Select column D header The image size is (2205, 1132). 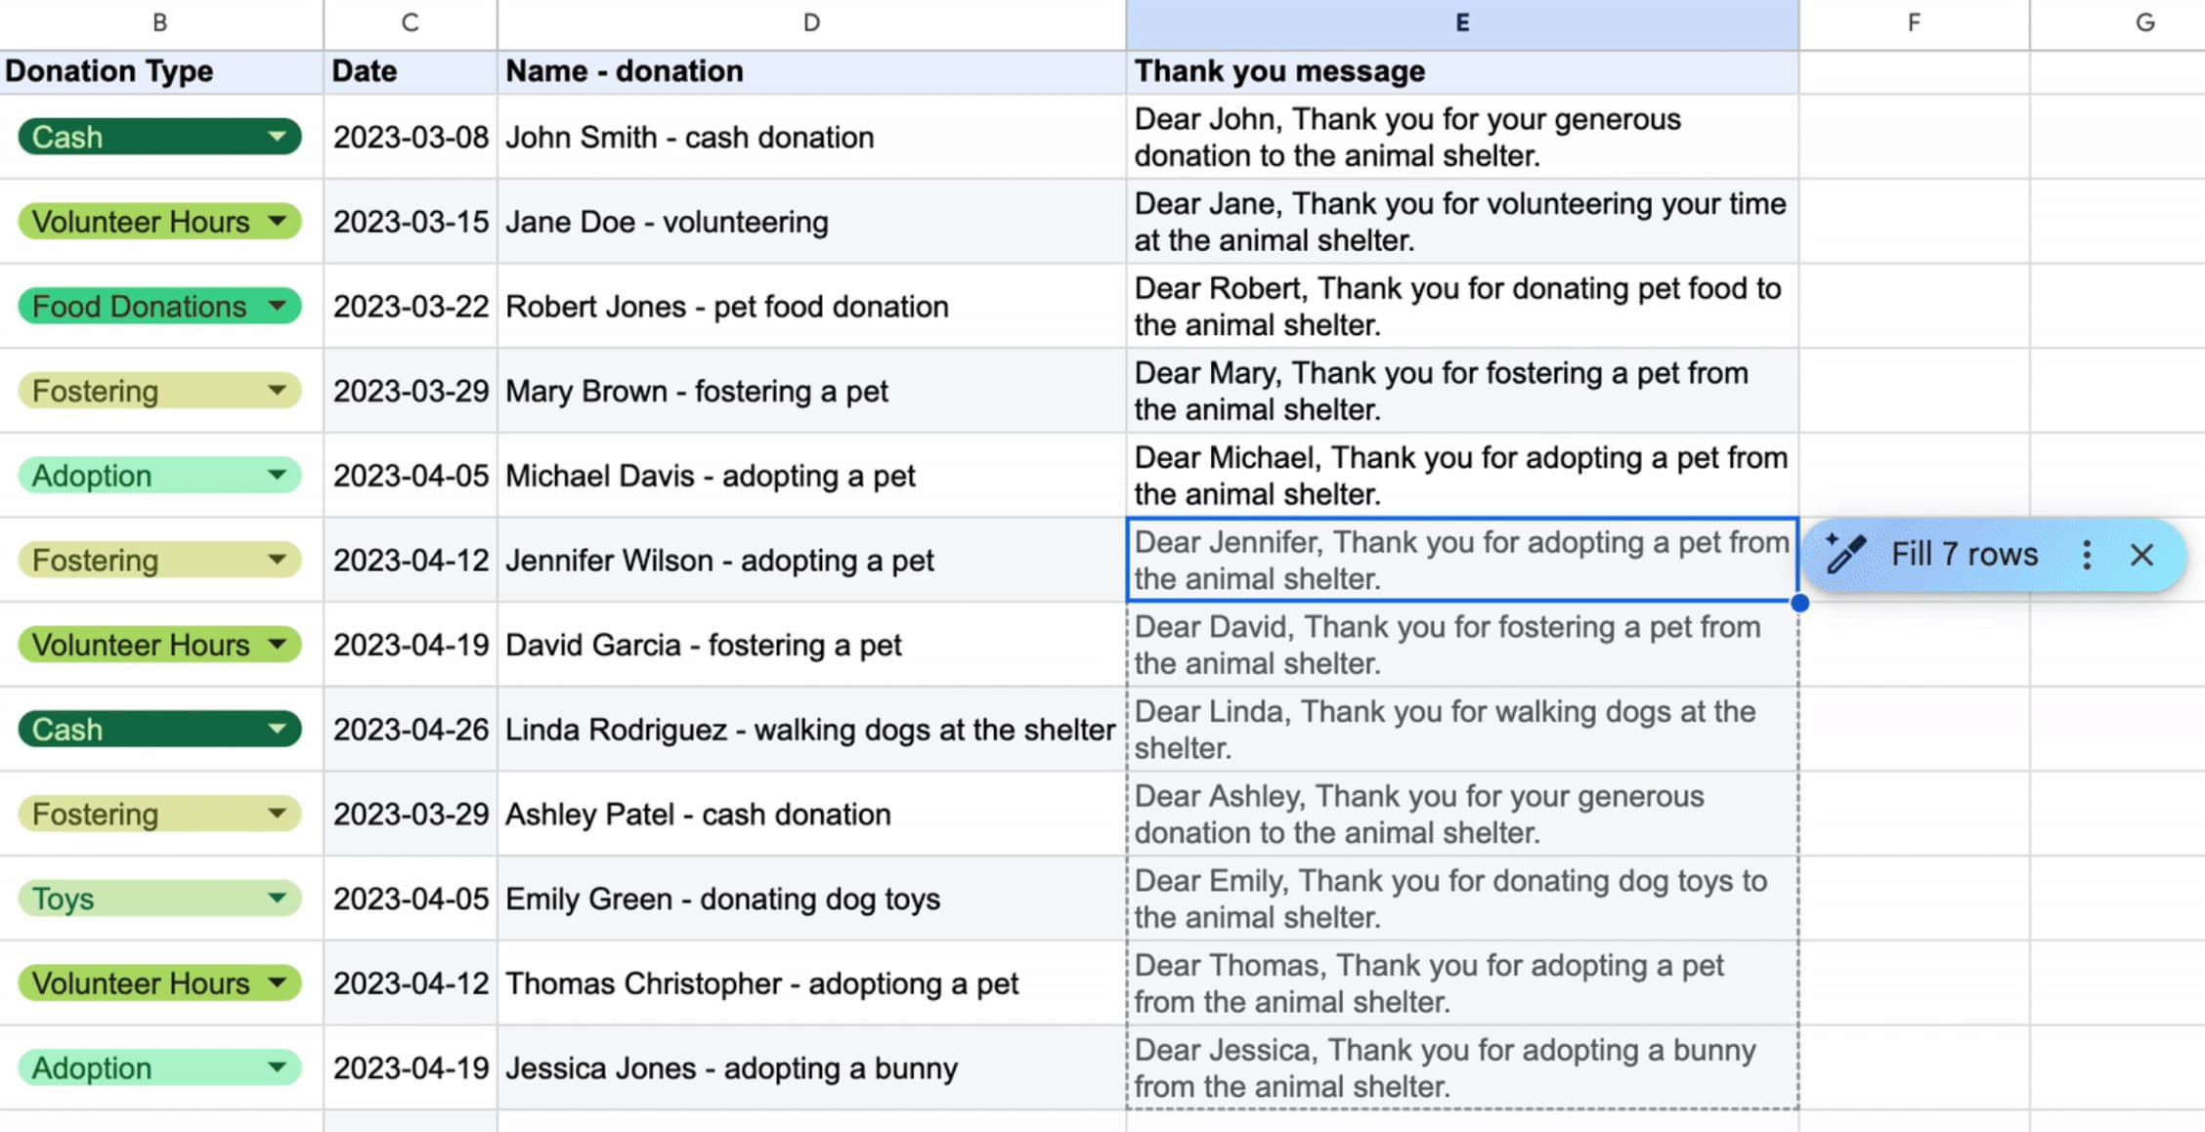(811, 23)
